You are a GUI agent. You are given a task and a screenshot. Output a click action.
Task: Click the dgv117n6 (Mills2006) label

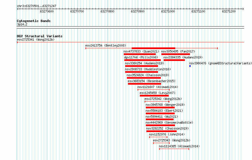[141, 57]
